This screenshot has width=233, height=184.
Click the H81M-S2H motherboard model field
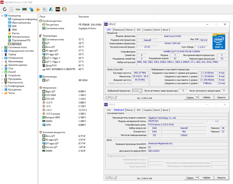click(x=177, y=121)
